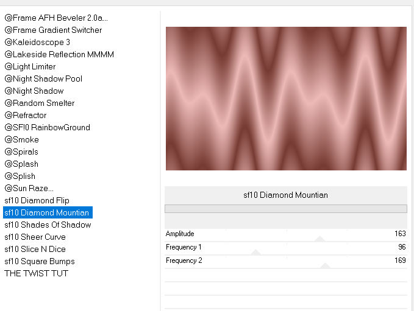Click the filter preview image
This screenshot has width=414, height=311.
286,99
